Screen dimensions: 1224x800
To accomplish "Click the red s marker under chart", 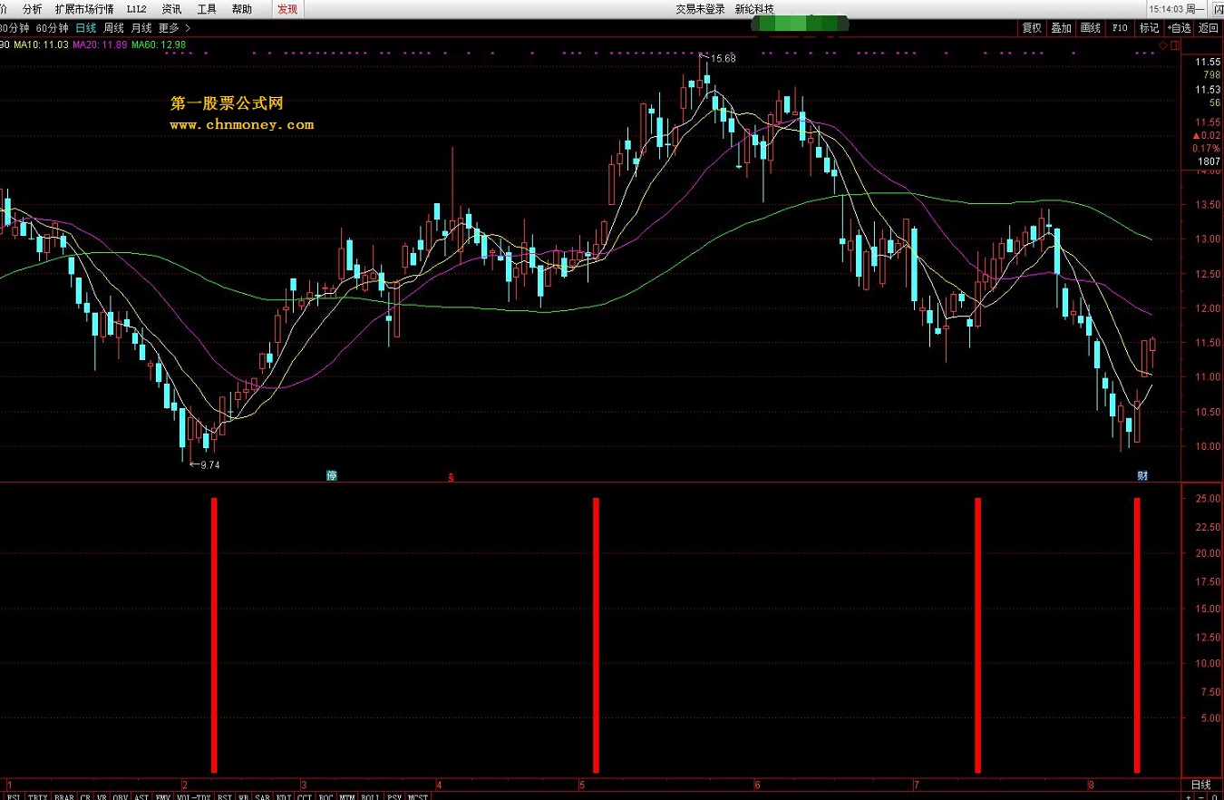I will 452,475.
